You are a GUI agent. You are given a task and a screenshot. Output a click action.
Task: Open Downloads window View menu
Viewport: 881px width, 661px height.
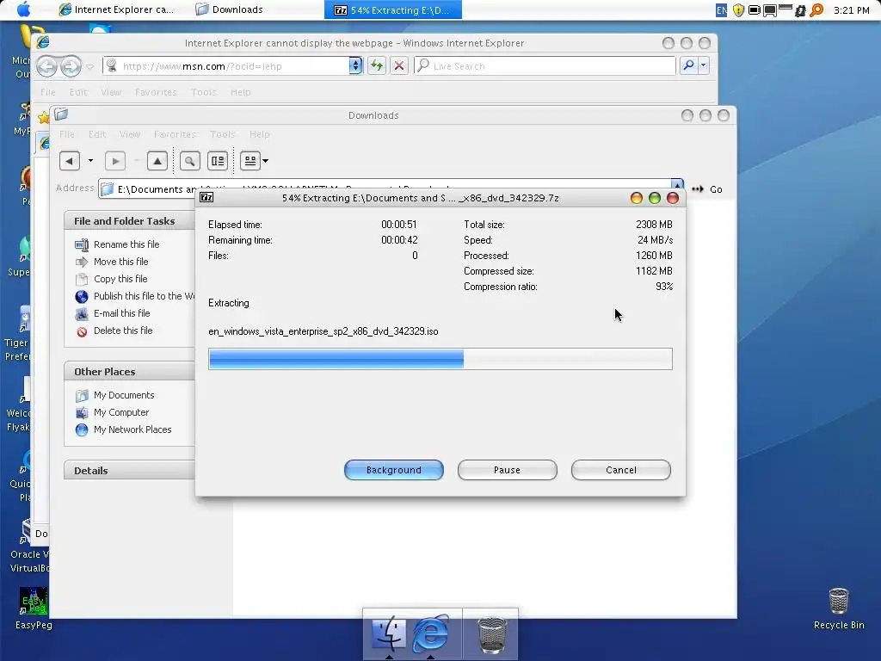[x=130, y=134]
